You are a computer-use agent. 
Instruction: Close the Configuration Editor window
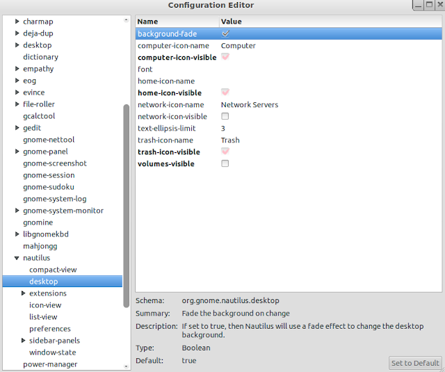[439, 5]
